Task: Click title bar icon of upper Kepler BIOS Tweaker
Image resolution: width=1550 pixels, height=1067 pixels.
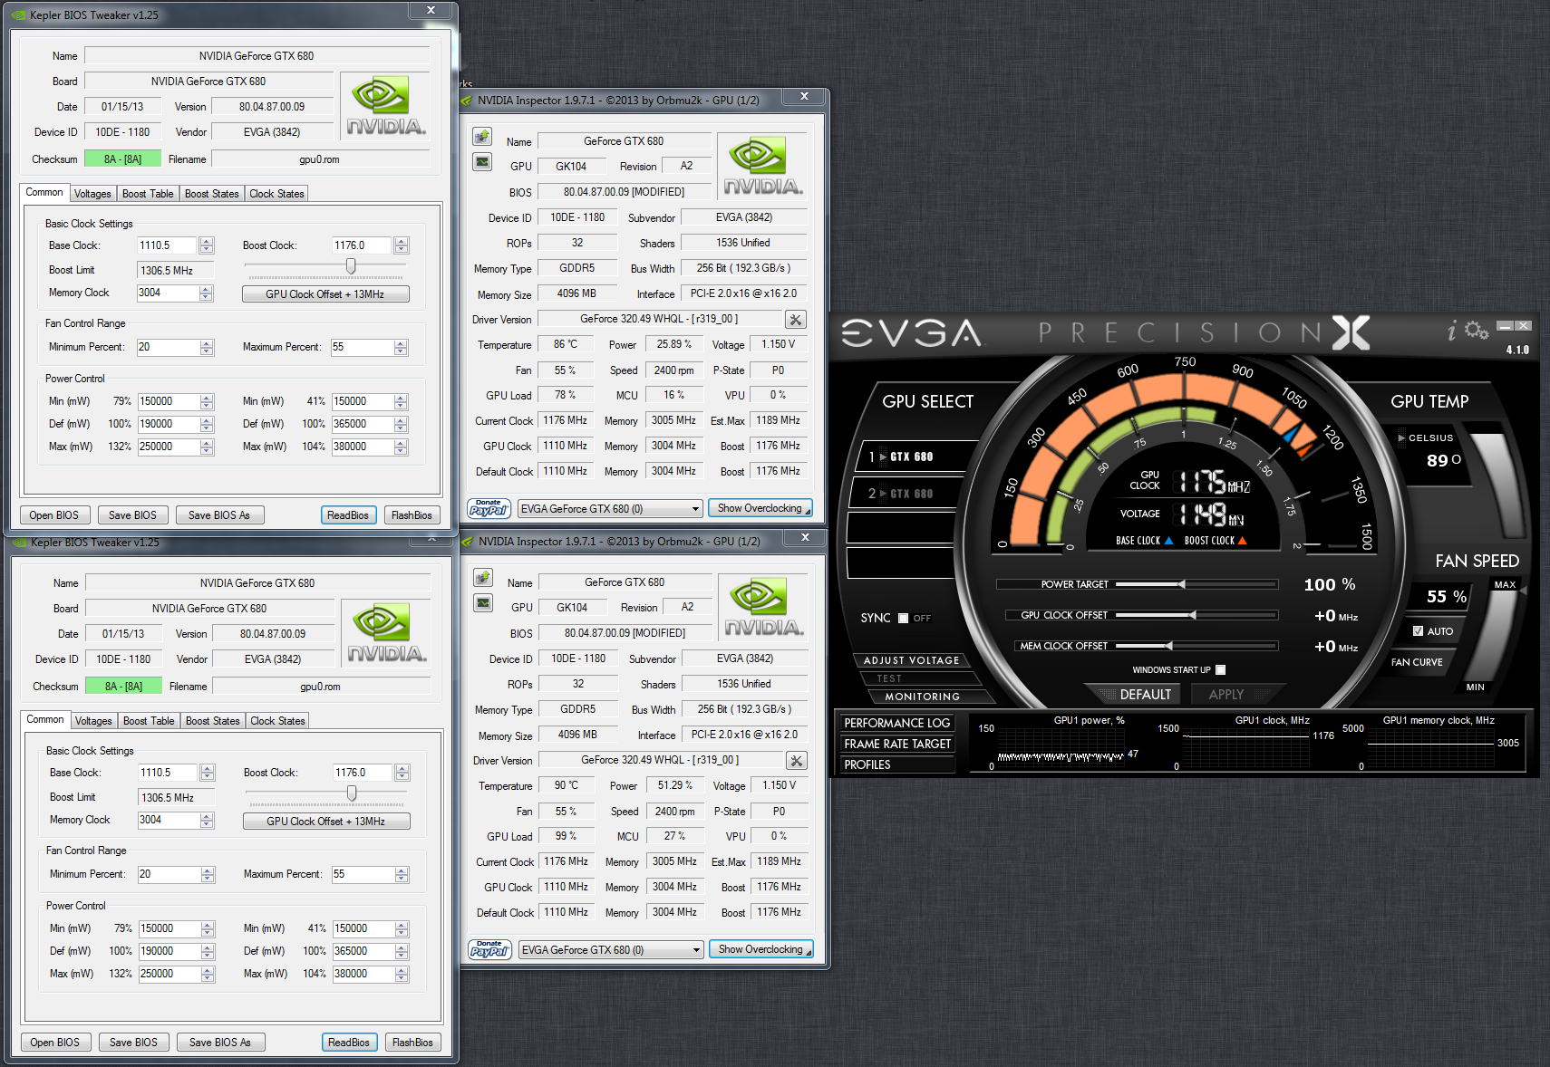Action: pyautogui.click(x=20, y=15)
